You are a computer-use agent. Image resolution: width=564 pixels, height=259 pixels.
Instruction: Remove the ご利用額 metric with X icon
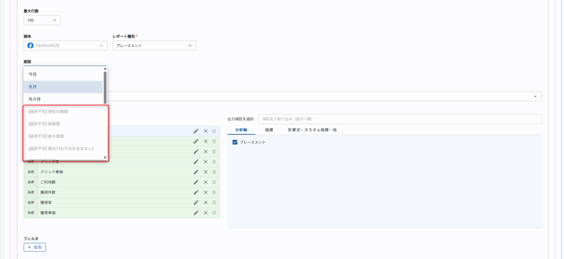205,182
